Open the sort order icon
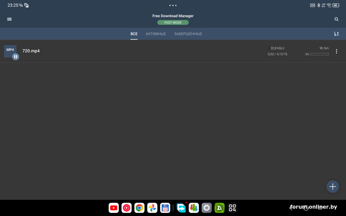The height and width of the screenshot is (216, 346). (336, 34)
